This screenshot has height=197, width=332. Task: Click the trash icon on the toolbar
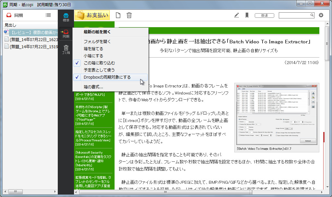coord(129,15)
